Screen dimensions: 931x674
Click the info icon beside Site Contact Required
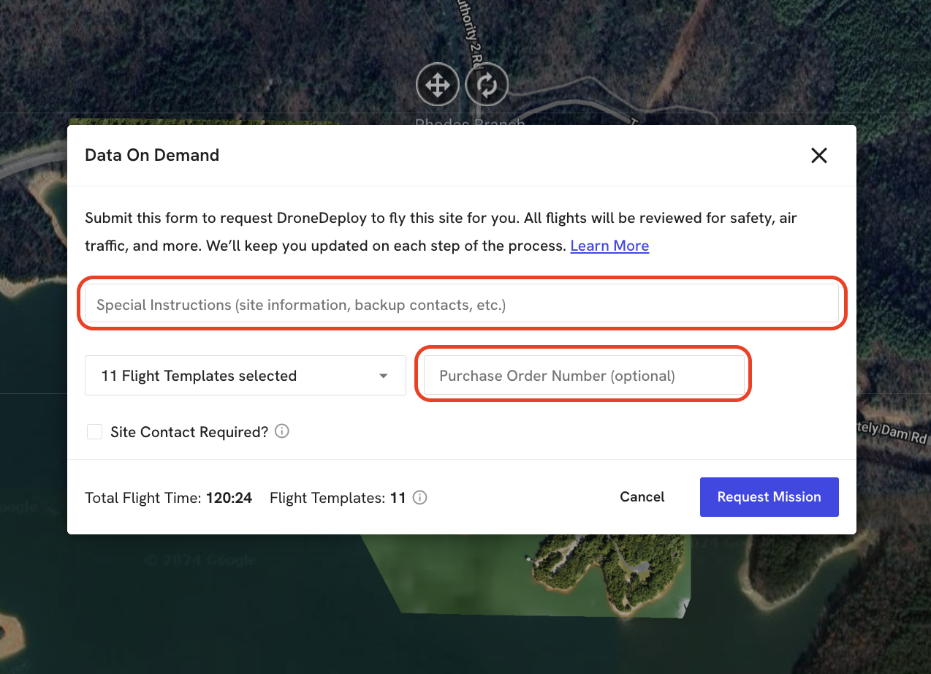click(281, 431)
